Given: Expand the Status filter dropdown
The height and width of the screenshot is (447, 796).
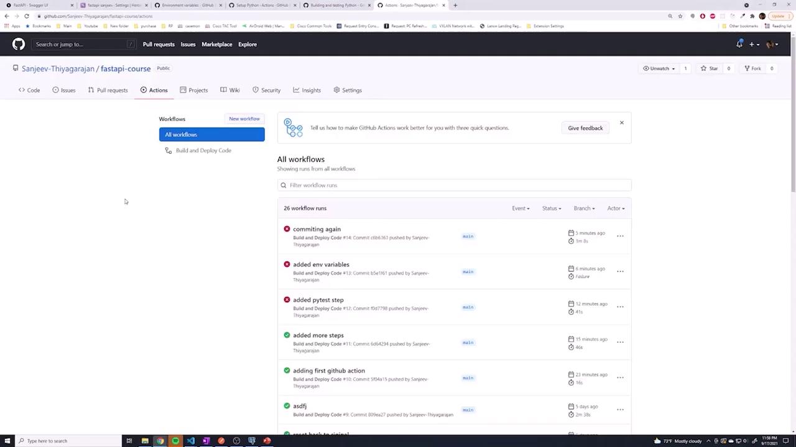Looking at the screenshot, I should tap(551, 209).
